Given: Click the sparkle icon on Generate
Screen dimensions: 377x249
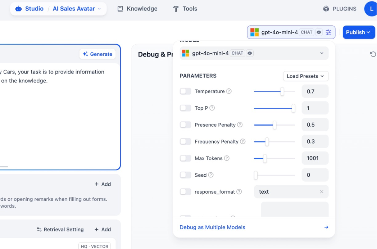Looking at the screenshot, I should click(85, 54).
